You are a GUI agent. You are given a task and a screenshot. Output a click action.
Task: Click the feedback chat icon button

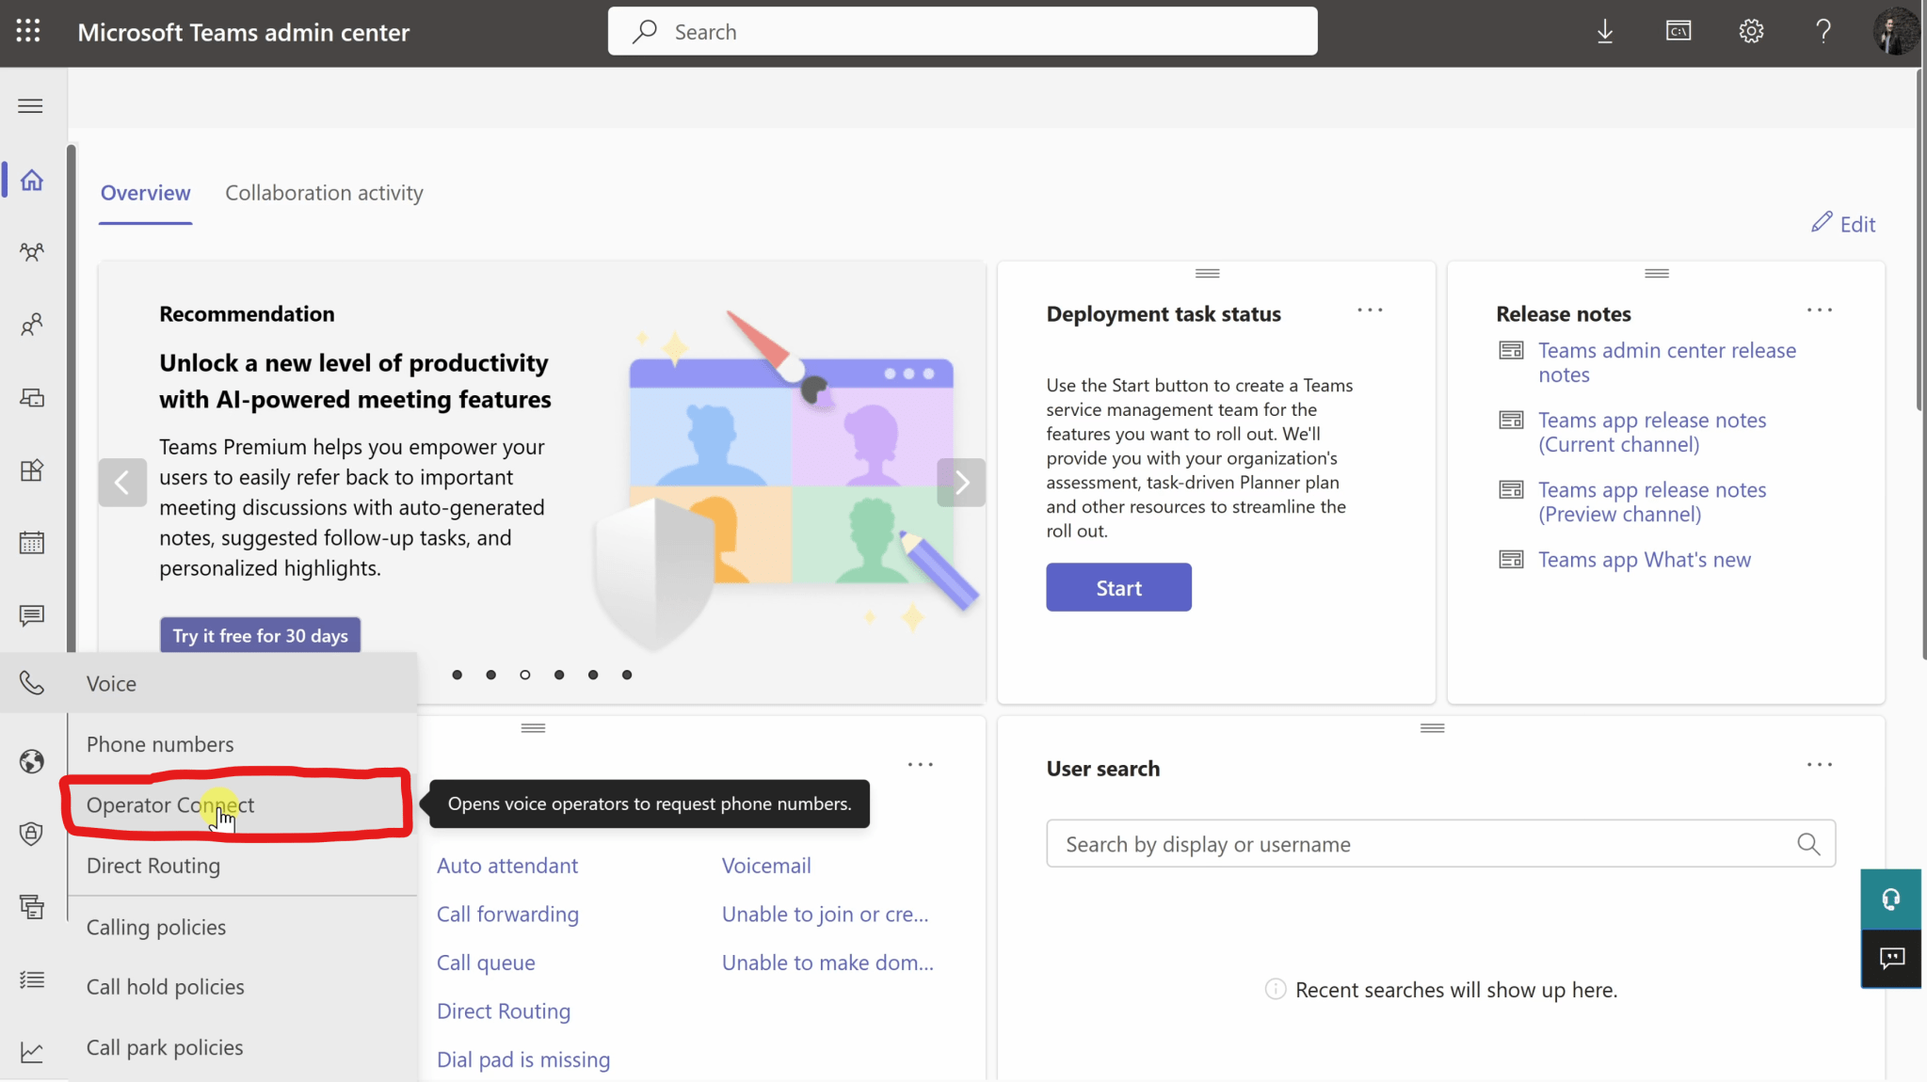coord(1890,958)
